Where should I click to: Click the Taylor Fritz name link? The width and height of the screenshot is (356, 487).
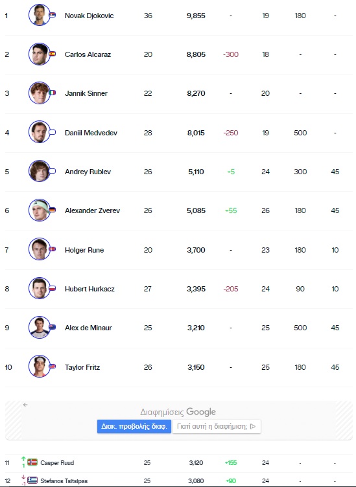coord(82,367)
